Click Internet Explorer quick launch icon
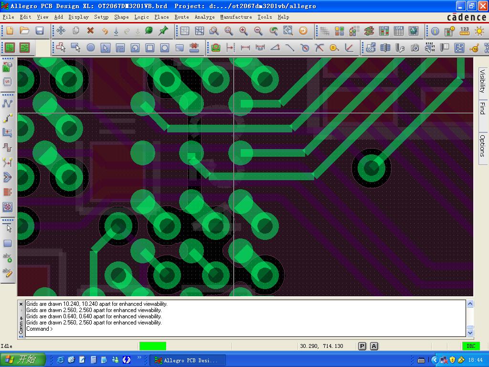This screenshot has width=489, height=367. [60, 360]
